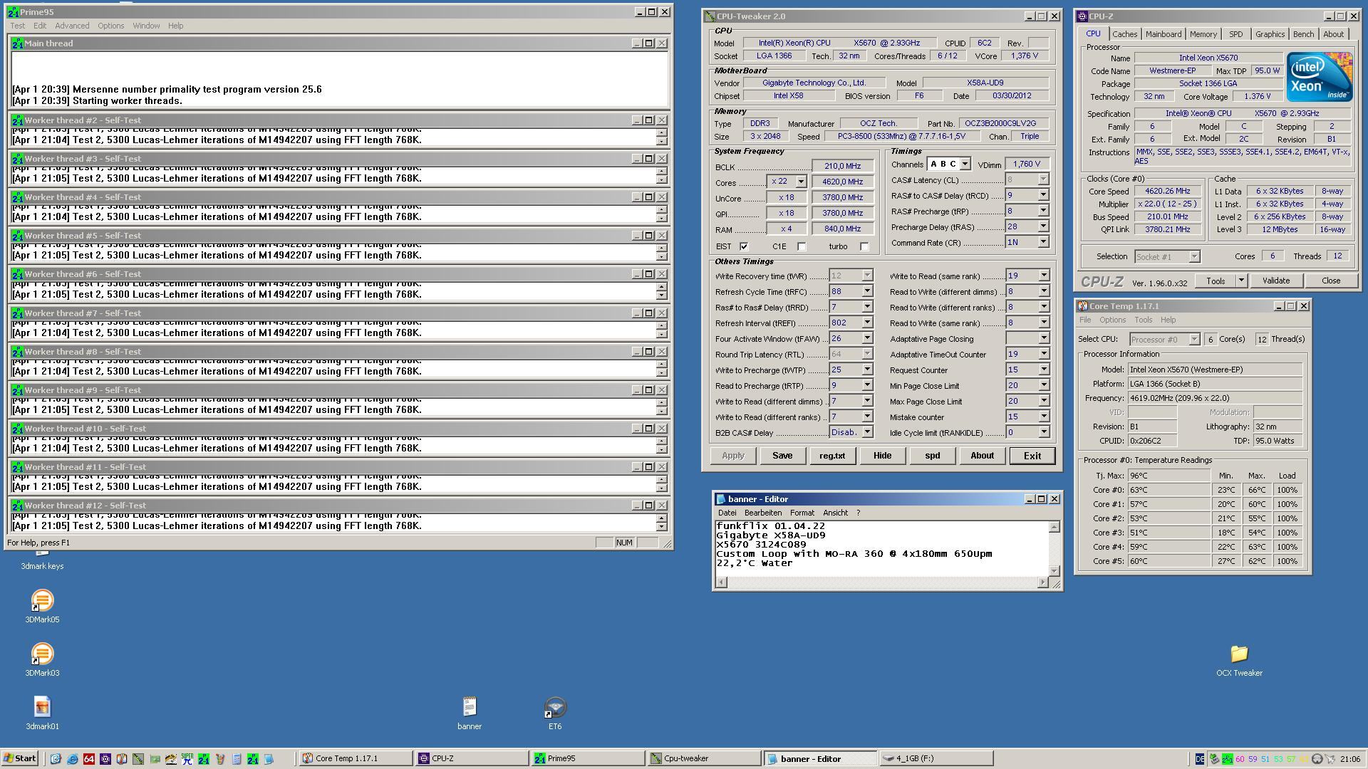
Task: Click the VDimm 1,760 V field
Action: pyautogui.click(x=1026, y=164)
